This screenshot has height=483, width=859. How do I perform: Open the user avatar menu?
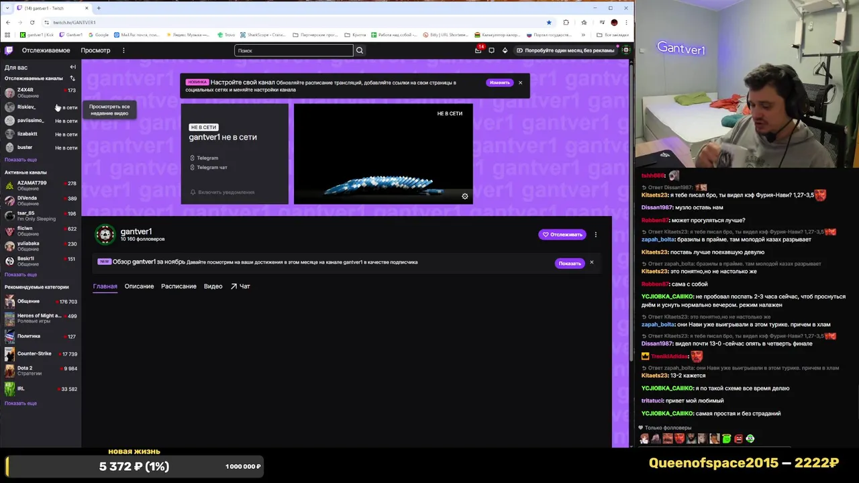point(625,50)
